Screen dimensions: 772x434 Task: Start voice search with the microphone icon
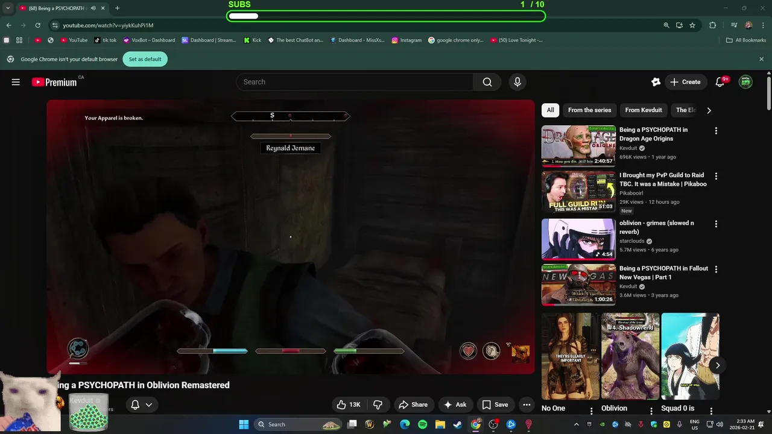(x=517, y=82)
